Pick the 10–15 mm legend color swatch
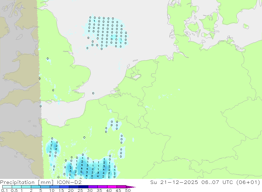The height and width of the screenshot is (192, 262). point(55,187)
